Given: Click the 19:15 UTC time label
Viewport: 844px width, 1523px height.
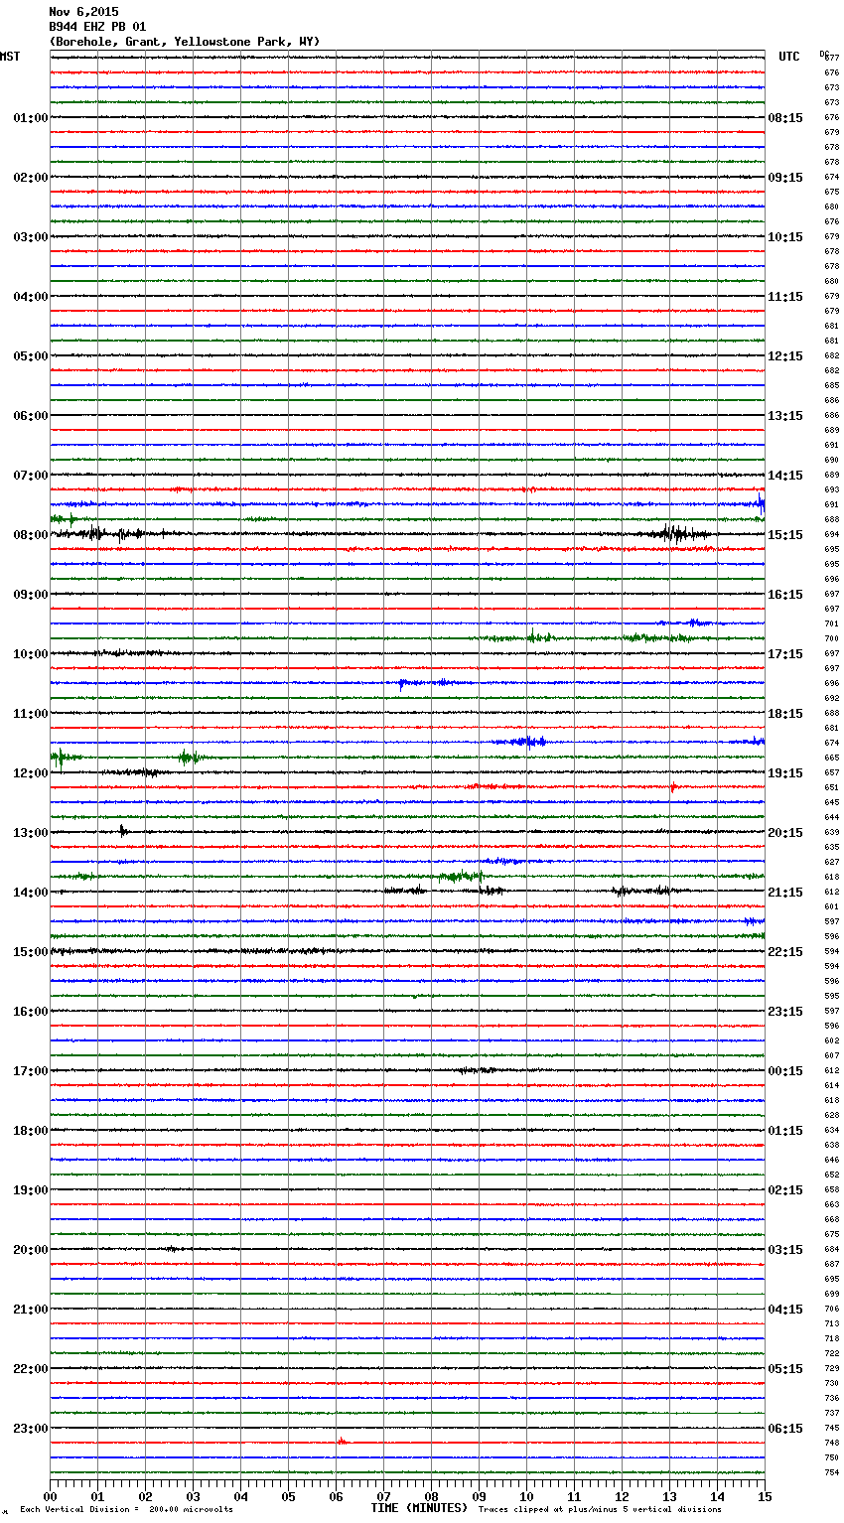Looking at the screenshot, I should tap(785, 773).
